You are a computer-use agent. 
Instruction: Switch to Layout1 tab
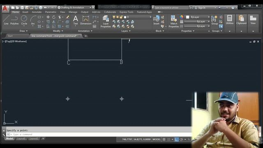(21, 139)
